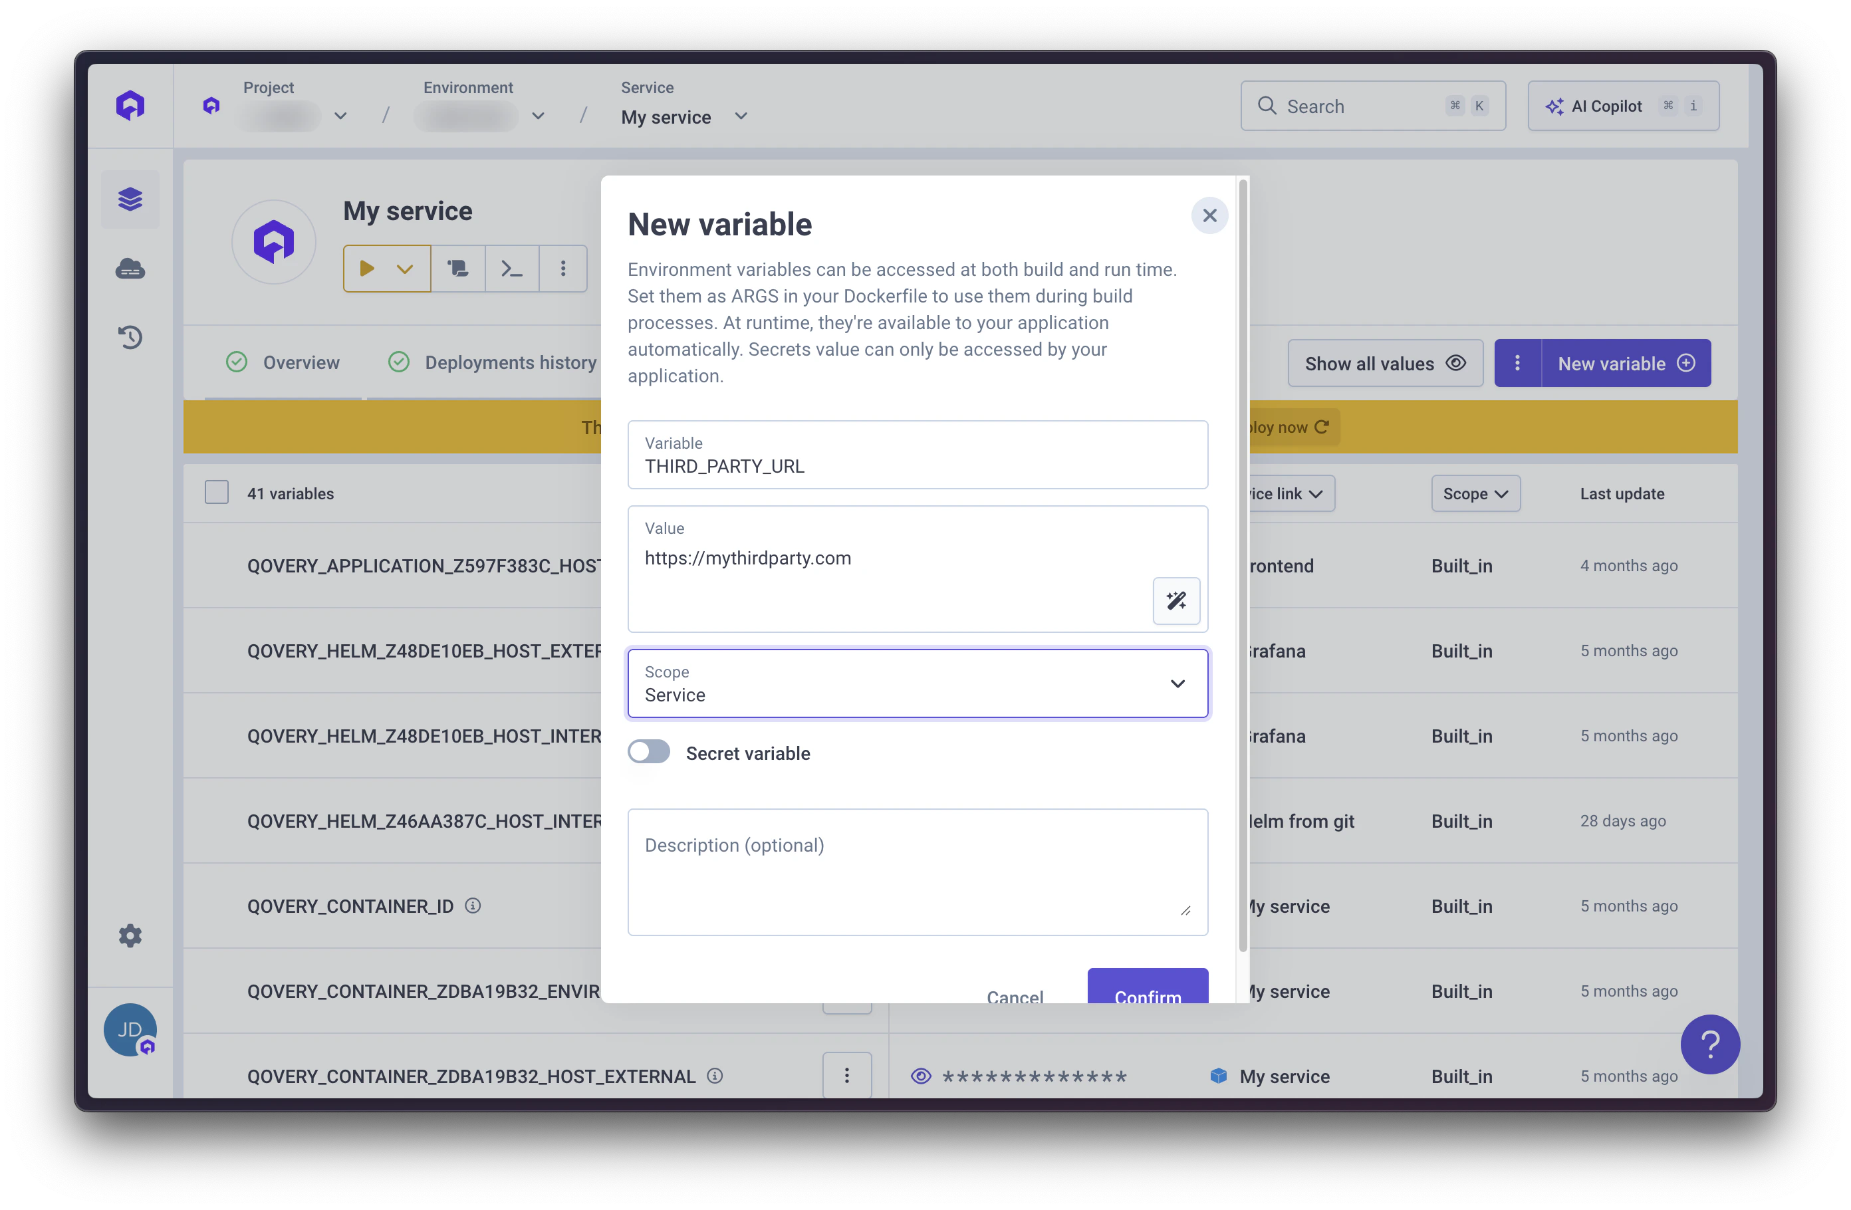Click the Show all values button

[x=1384, y=363]
